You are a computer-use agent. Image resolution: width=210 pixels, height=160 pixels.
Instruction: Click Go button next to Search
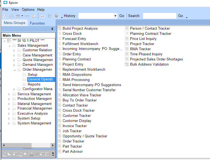(x=180, y=16)
